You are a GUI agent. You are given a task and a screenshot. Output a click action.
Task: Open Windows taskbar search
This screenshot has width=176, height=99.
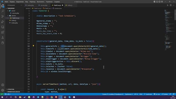point(7,97)
